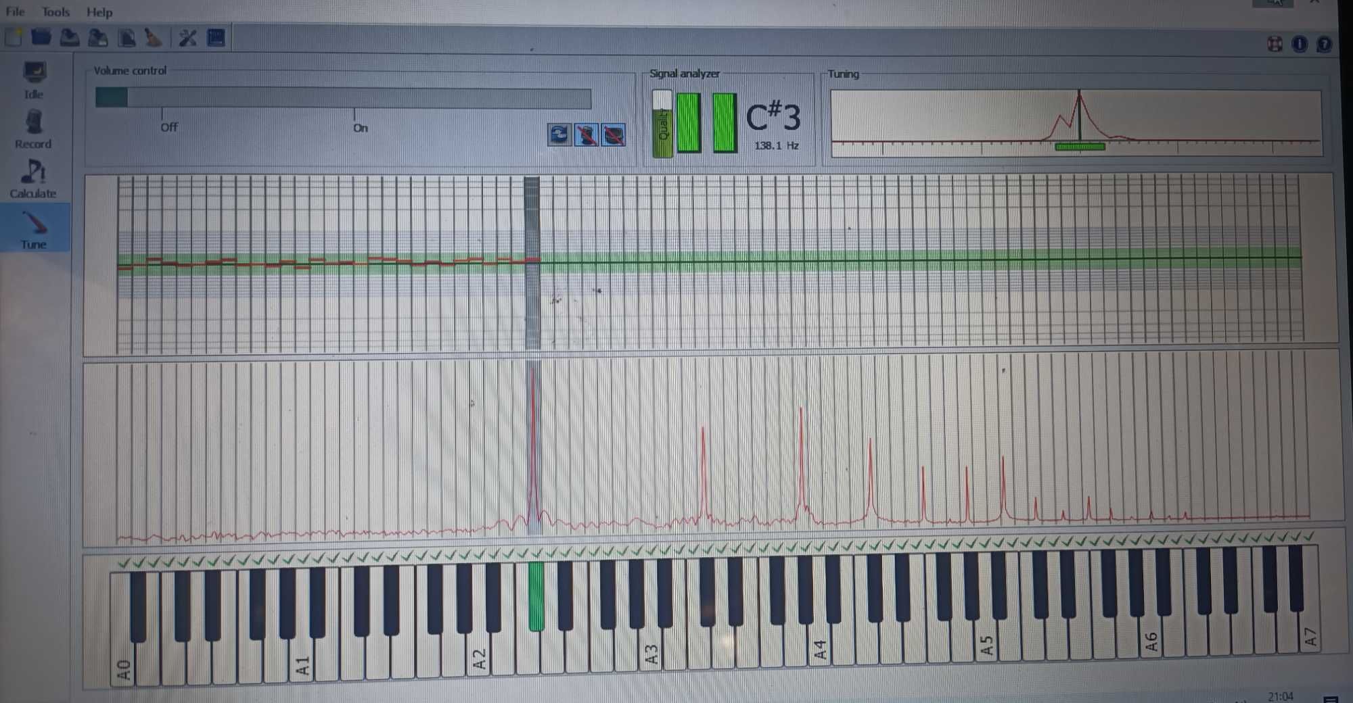Open an existing file via folder icon
The image size is (1353, 703).
pos(41,37)
